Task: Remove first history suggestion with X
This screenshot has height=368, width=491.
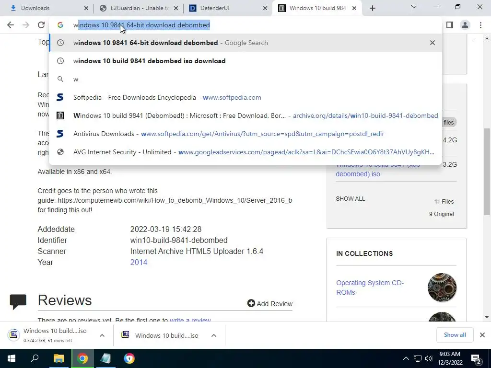Action: click(x=433, y=43)
